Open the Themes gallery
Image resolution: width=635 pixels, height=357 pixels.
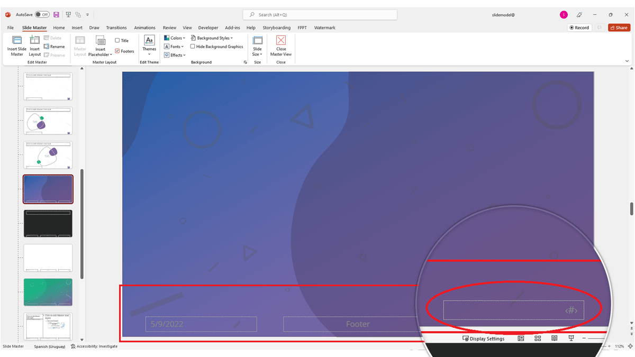coord(149,47)
